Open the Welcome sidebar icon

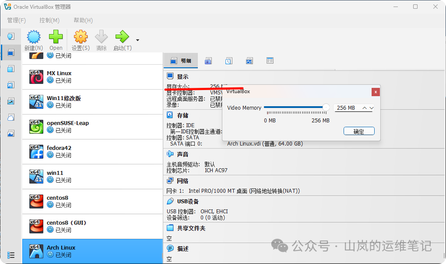[11, 36]
